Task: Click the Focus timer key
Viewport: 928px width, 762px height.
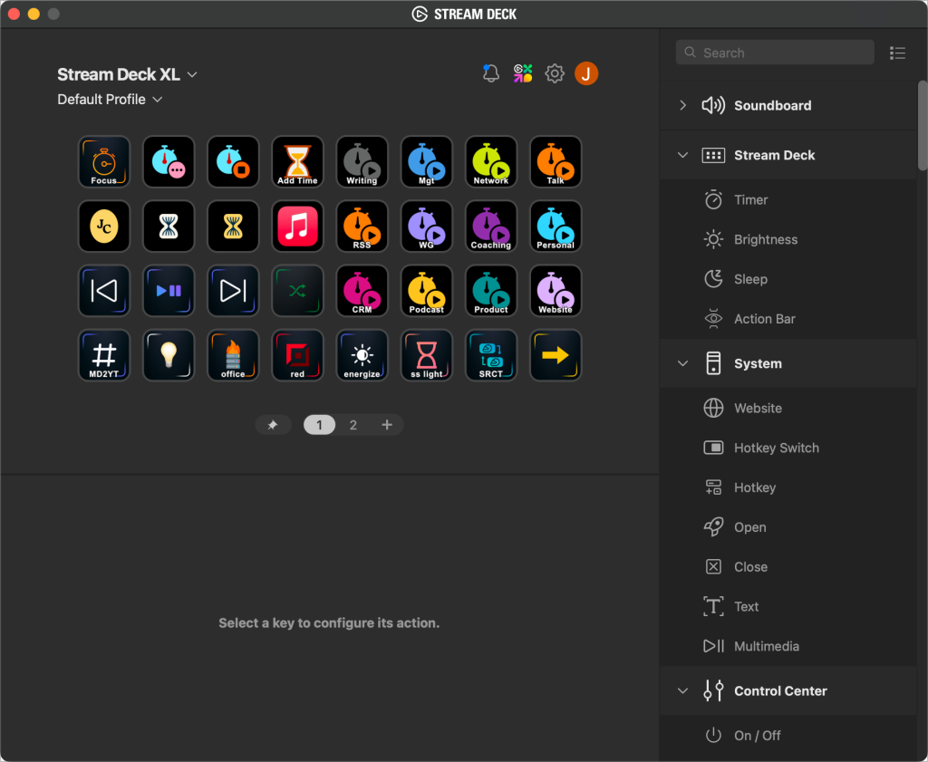Action: [104, 162]
